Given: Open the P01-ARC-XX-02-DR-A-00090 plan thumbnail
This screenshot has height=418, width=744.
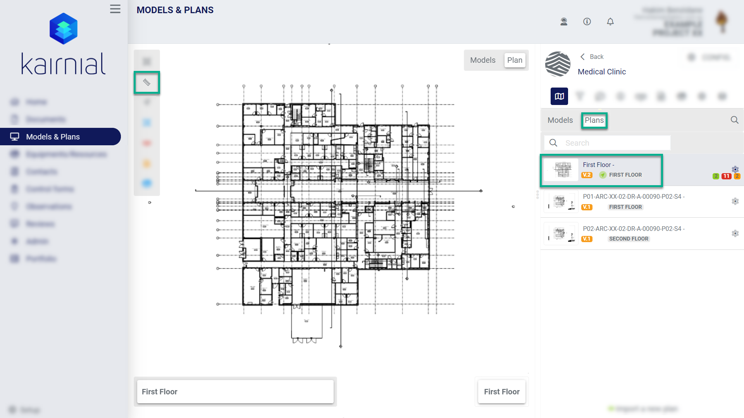Looking at the screenshot, I should click(x=561, y=202).
